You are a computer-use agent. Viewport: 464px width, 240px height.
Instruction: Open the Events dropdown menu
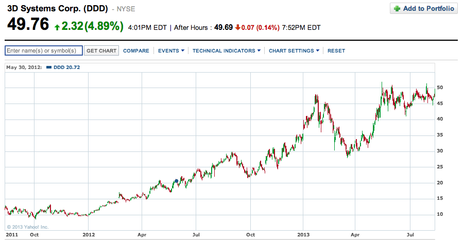pos(170,50)
